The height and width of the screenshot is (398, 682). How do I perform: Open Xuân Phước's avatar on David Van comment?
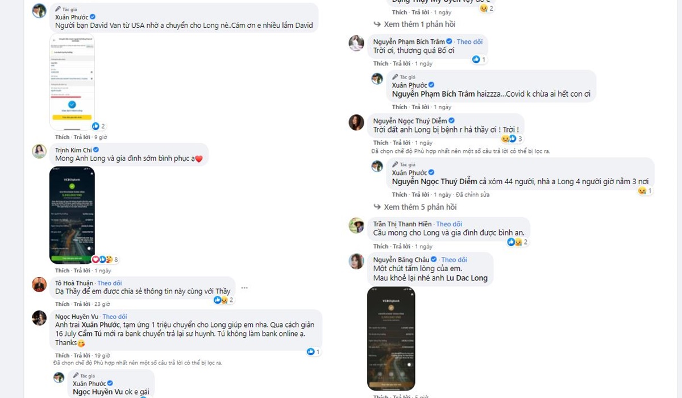(x=39, y=11)
